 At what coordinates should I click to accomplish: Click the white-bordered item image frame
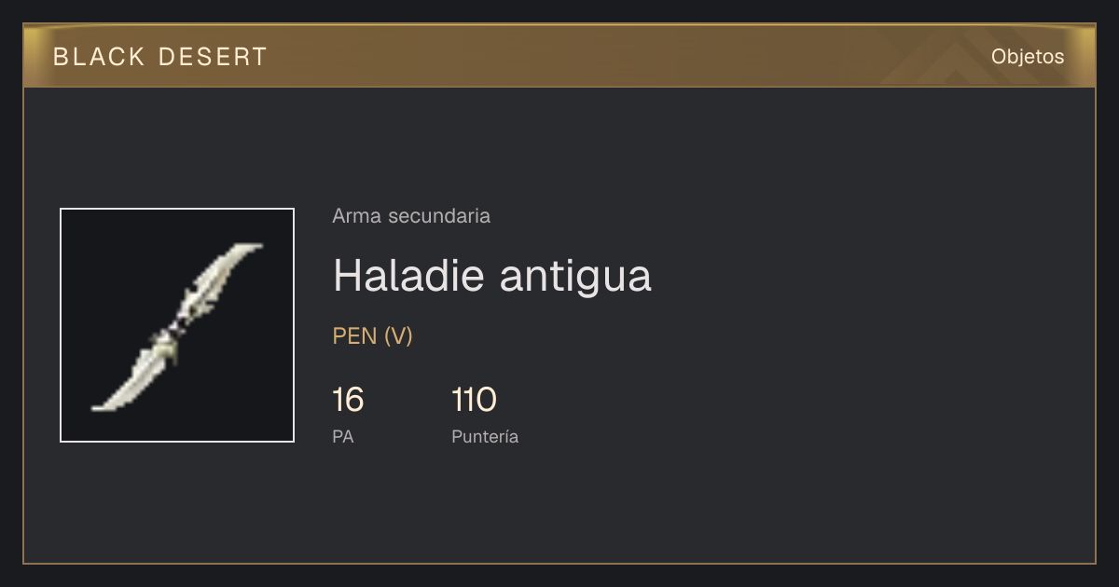tap(177, 325)
